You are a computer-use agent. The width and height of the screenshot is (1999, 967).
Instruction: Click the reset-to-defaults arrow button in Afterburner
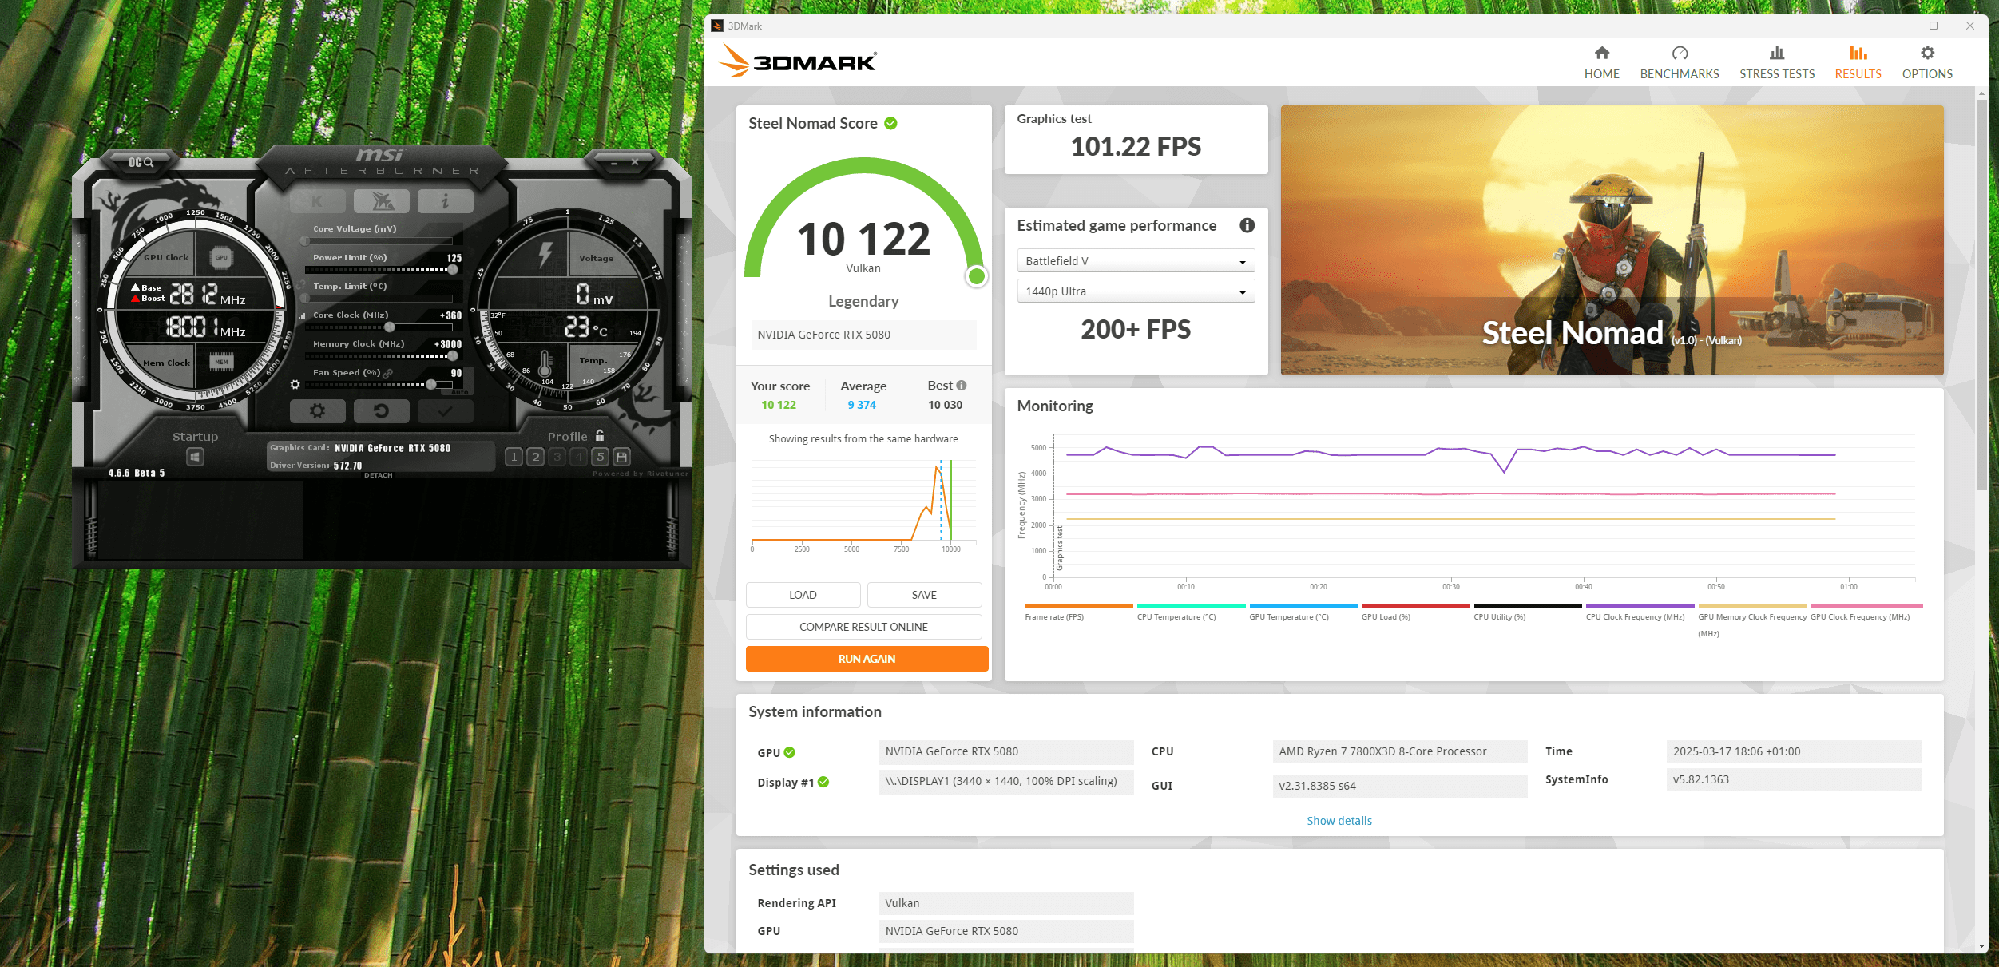[381, 411]
